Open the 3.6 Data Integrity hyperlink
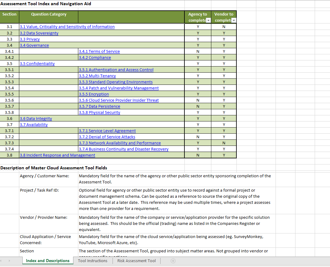The width and height of the screenshot is (330, 267). (36, 118)
